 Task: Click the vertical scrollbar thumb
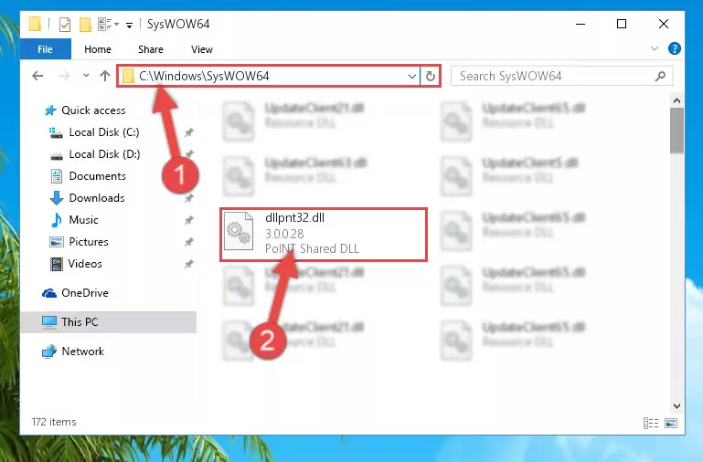pos(677,131)
